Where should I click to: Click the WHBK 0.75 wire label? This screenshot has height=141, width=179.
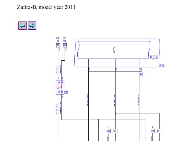coord(60,108)
